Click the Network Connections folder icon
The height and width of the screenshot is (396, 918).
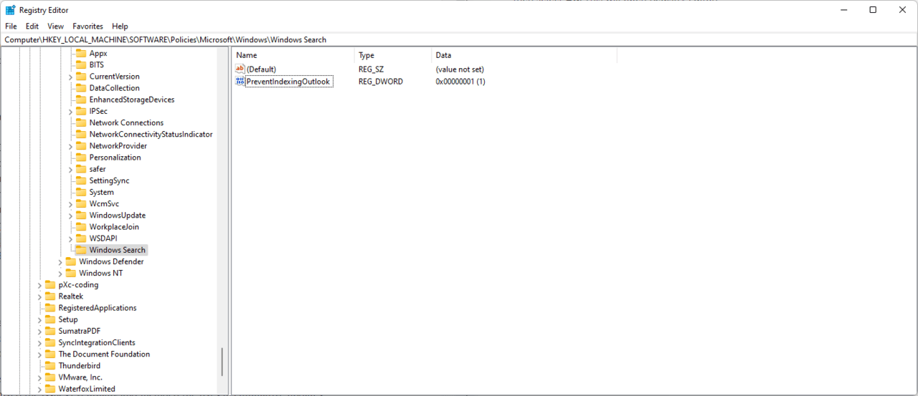(80, 122)
